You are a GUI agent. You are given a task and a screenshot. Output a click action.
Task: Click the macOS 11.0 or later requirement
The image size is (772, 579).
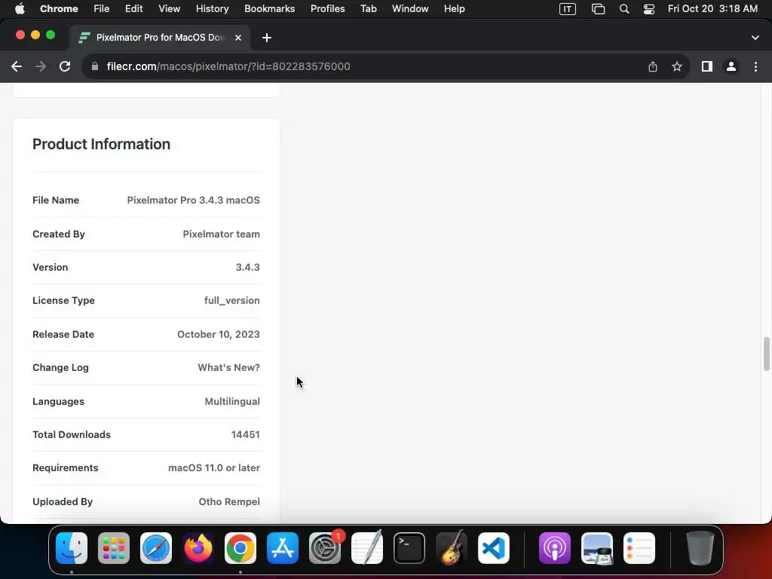[213, 467]
